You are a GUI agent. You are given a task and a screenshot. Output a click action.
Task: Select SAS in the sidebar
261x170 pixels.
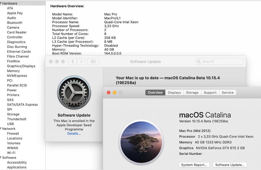10,100
